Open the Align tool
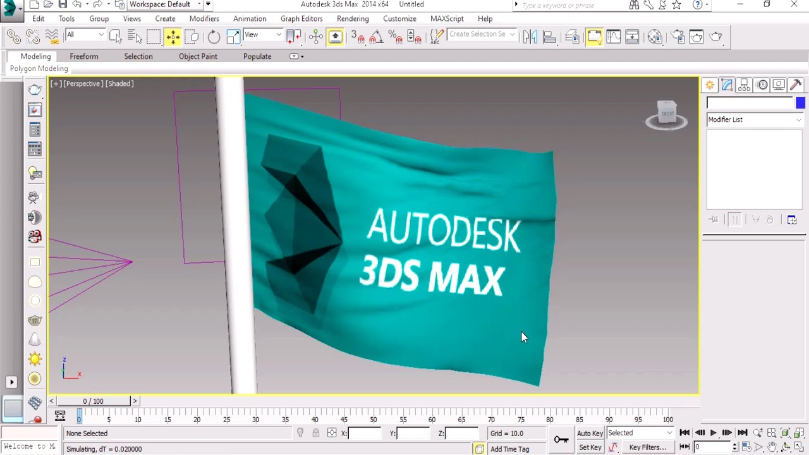This screenshot has width=809, height=455. (550, 37)
